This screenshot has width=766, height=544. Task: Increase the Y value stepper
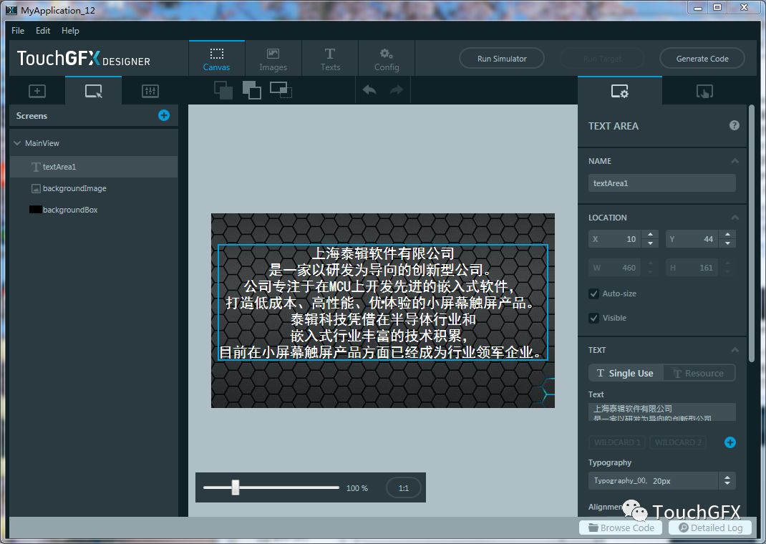point(727,235)
